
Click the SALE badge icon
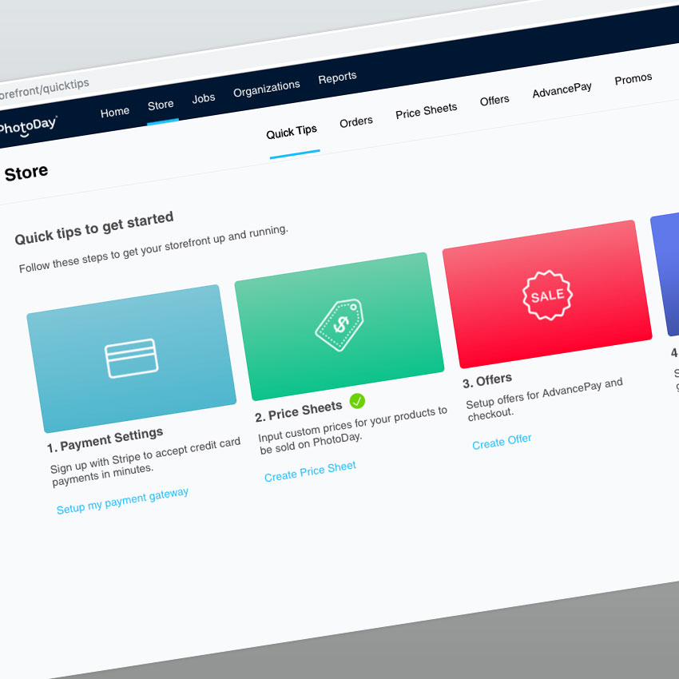(547, 296)
